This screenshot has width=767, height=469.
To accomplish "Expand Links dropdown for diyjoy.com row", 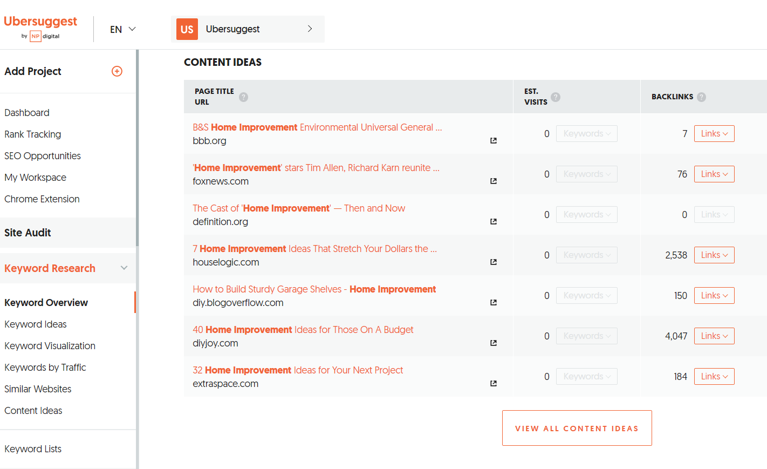I will pos(714,336).
